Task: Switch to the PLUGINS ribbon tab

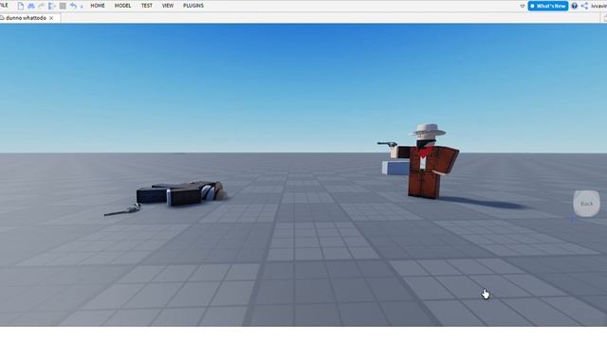Action: (193, 6)
